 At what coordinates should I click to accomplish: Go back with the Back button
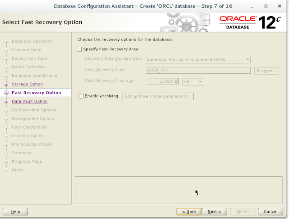tap(189, 211)
